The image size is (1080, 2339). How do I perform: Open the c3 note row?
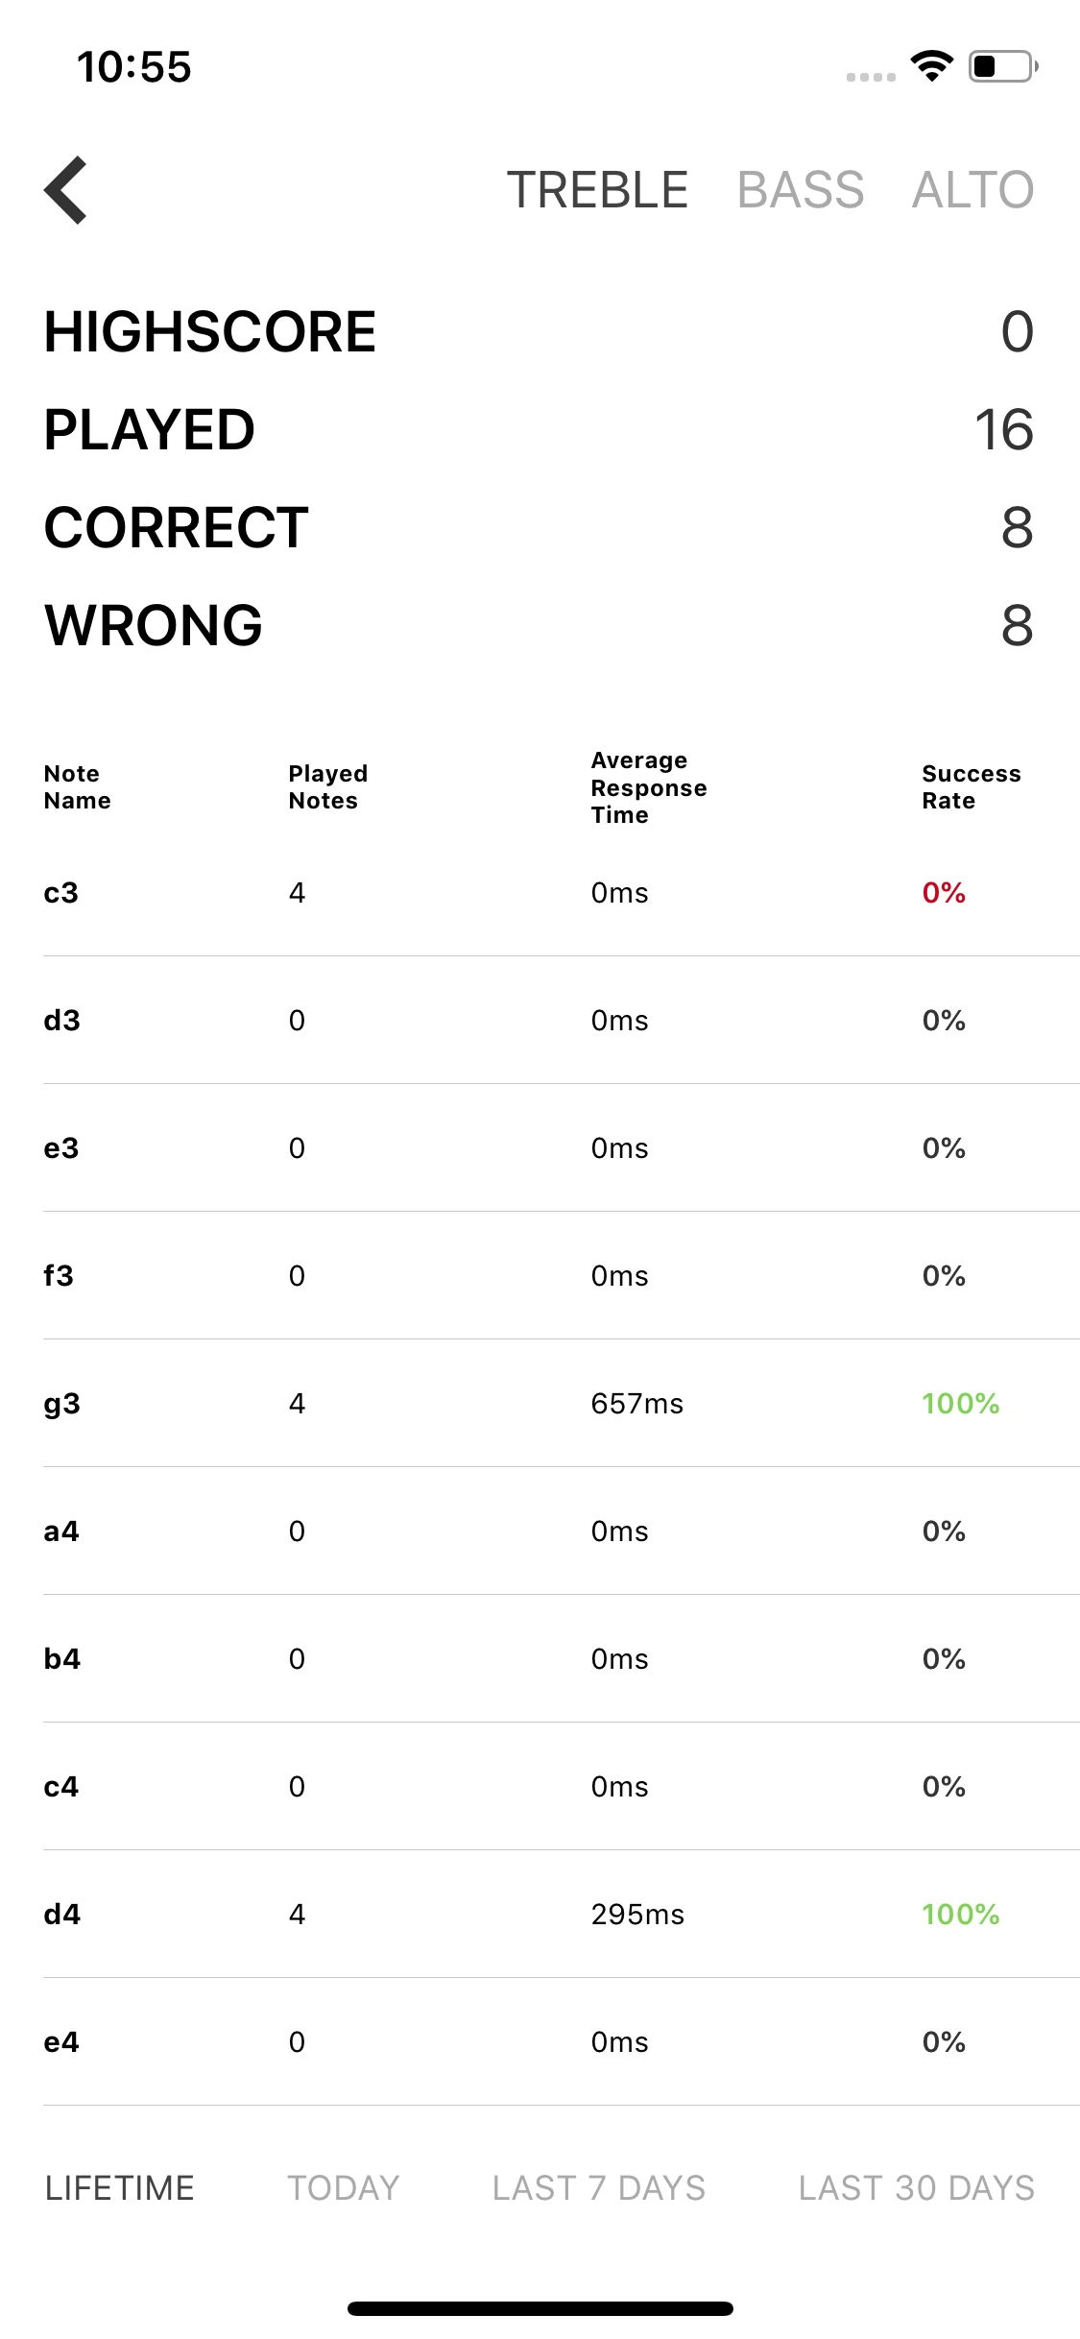(x=562, y=893)
